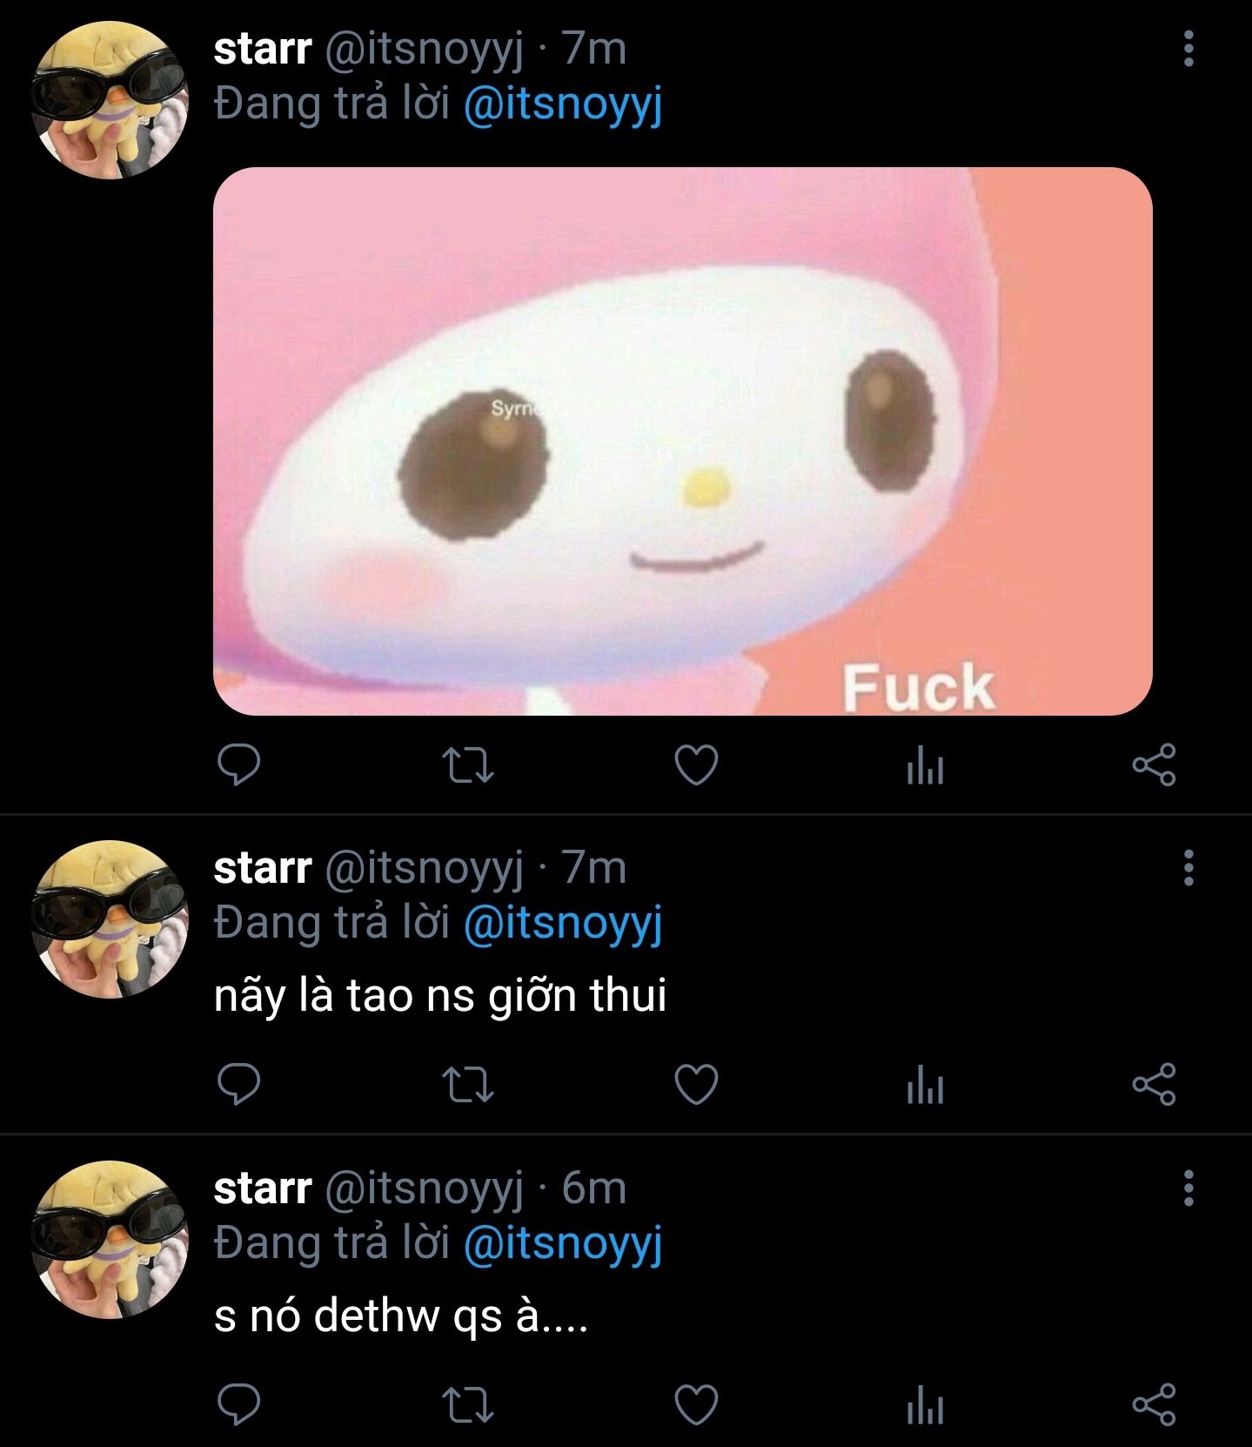Open the @itsnoyyj mention link in first tweet
The image size is (1252, 1447).
point(563,105)
